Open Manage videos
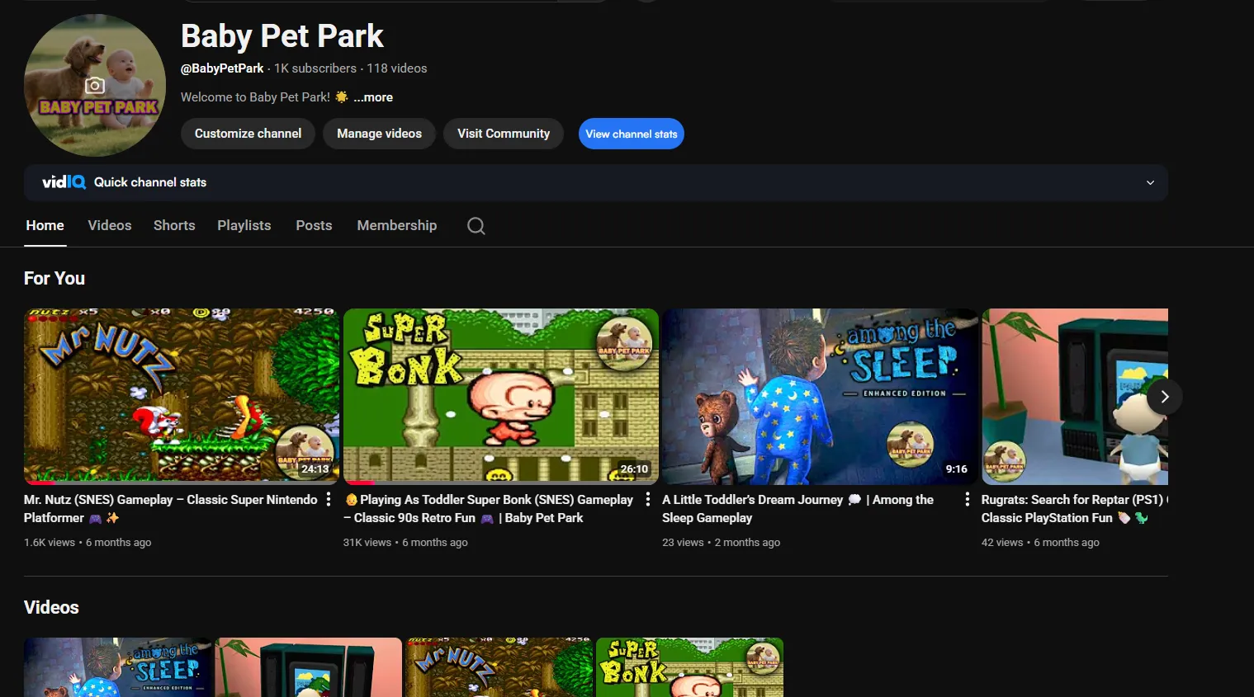Image resolution: width=1254 pixels, height=697 pixels. coord(379,134)
